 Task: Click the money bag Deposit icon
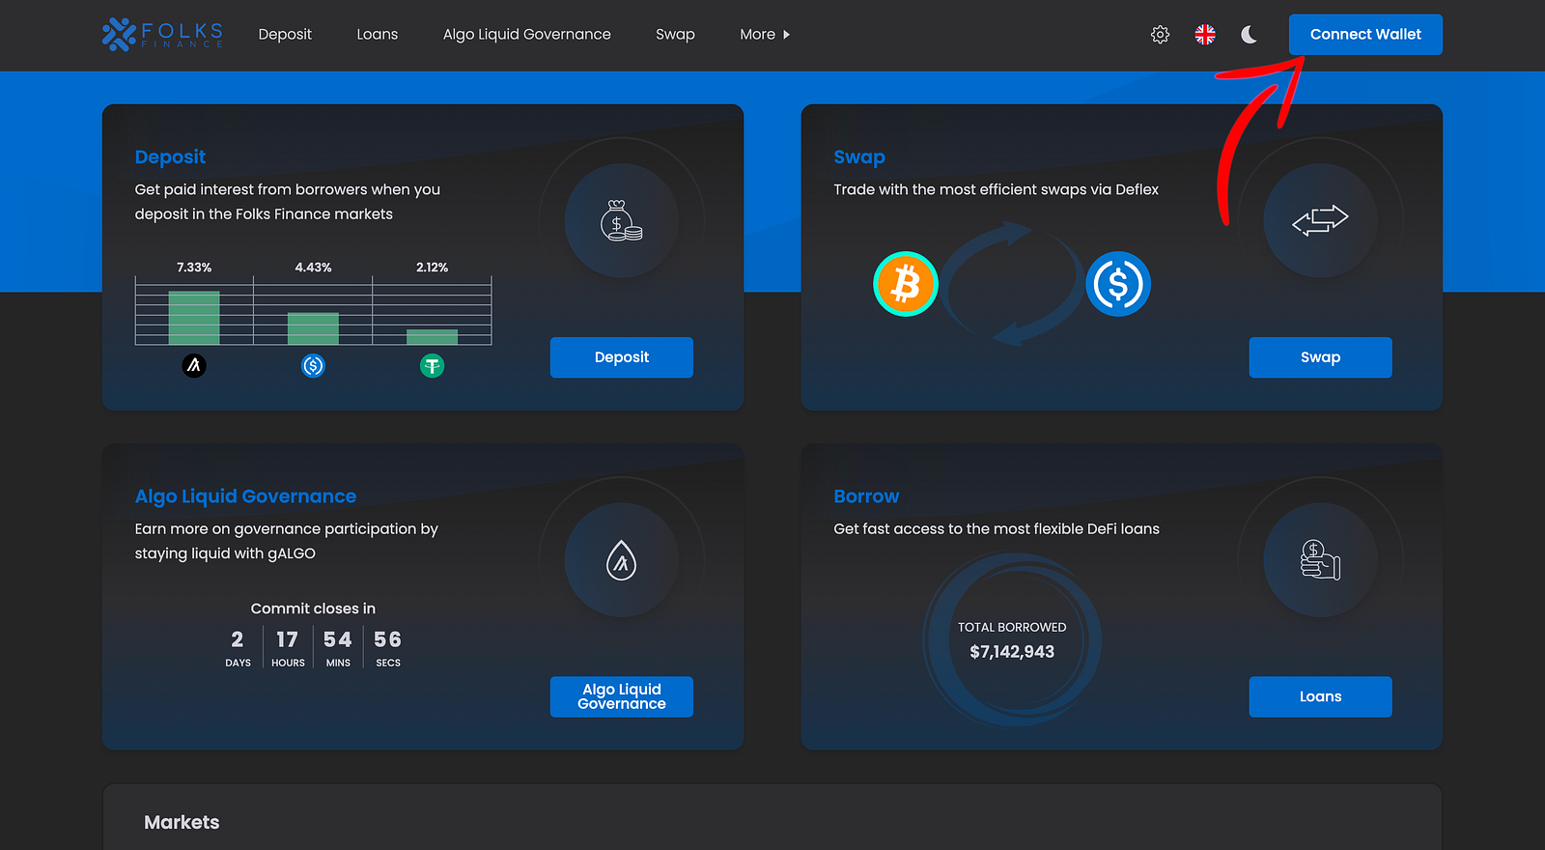[x=621, y=221]
